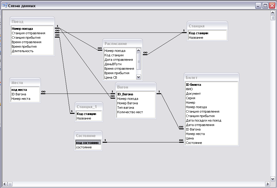Select Время отправления field in Поезд table

(x=32, y=42)
